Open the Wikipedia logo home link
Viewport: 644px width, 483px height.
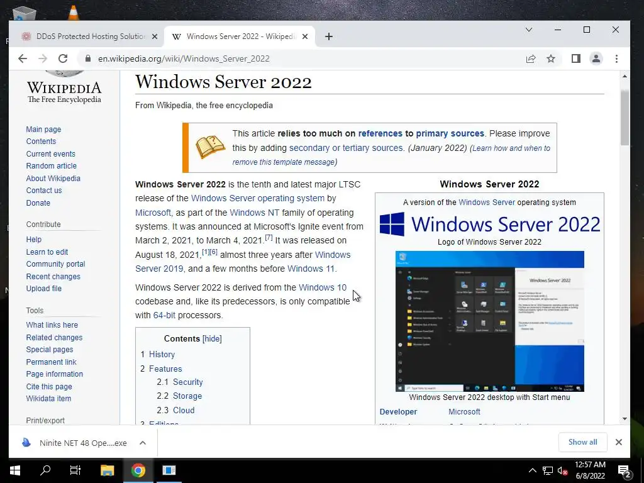(64, 87)
